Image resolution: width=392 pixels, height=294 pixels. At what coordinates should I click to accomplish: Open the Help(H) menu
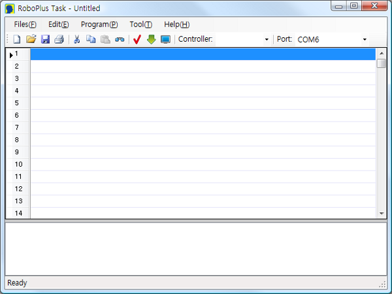(177, 24)
